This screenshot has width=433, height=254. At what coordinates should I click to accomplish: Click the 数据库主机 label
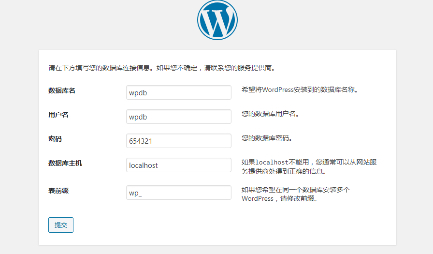[x=65, y=163]
